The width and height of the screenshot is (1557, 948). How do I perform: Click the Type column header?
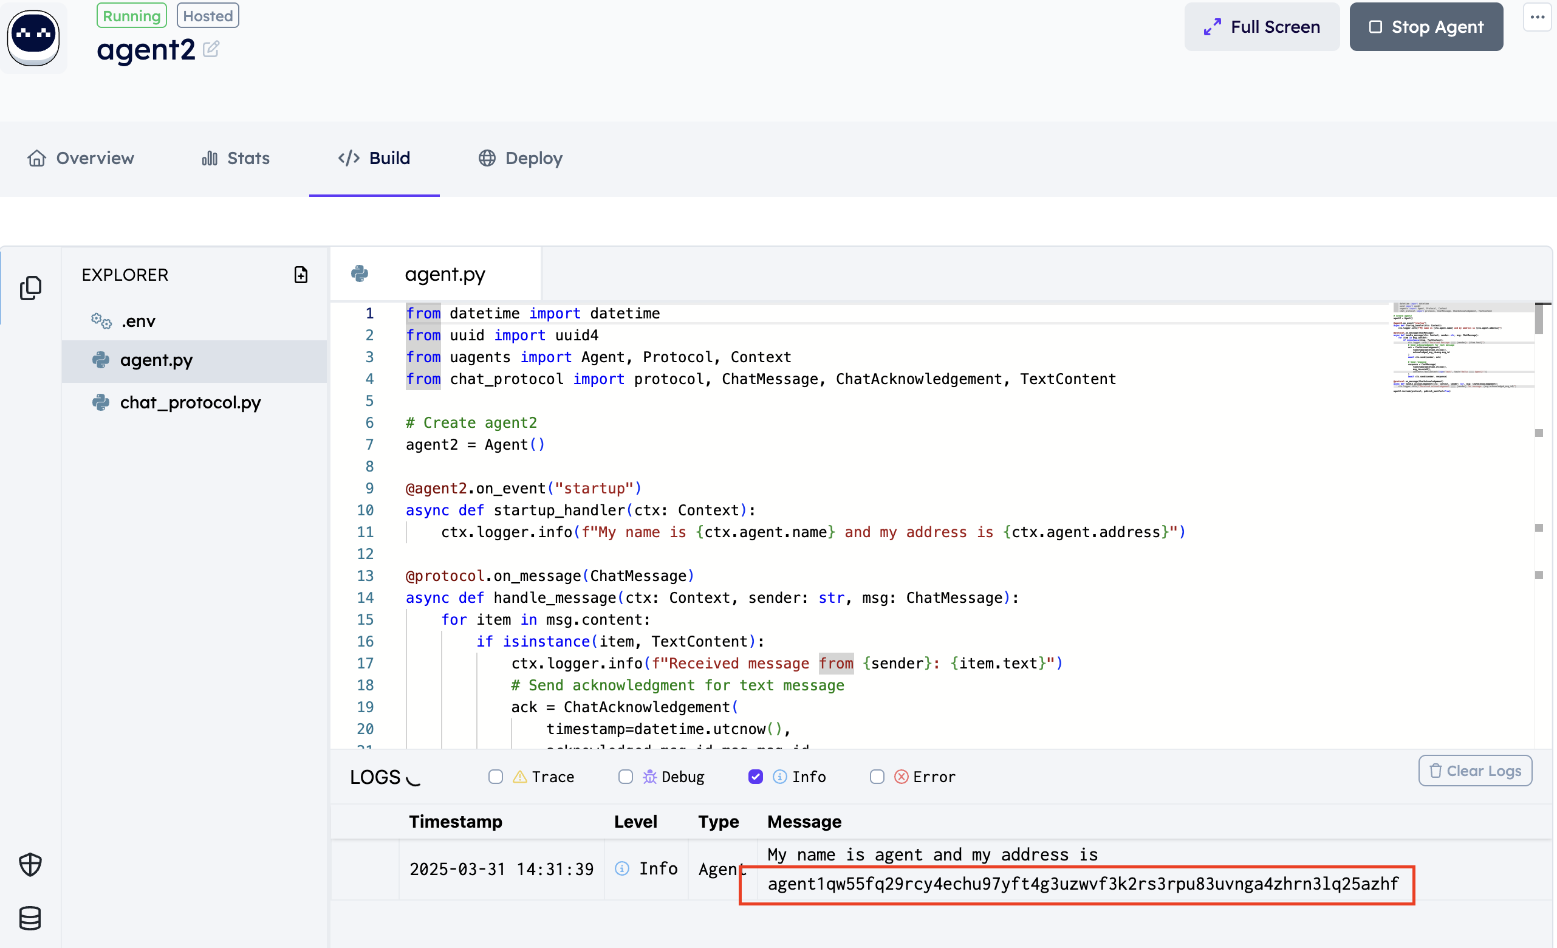tap(719, 822)
